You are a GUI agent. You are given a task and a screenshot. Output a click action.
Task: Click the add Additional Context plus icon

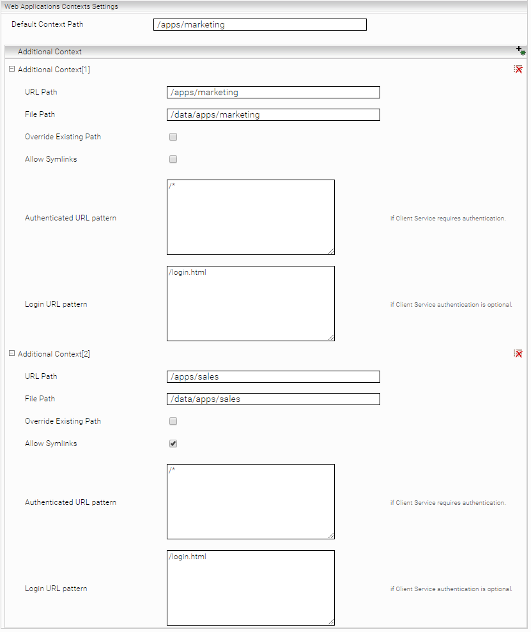(x=521, y=51)
